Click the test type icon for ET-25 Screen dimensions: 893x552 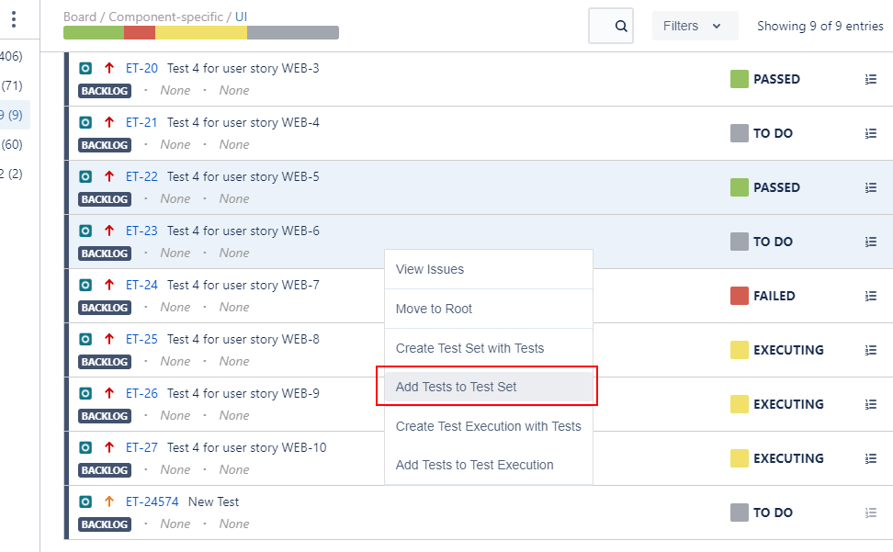[x=85, y=339]
